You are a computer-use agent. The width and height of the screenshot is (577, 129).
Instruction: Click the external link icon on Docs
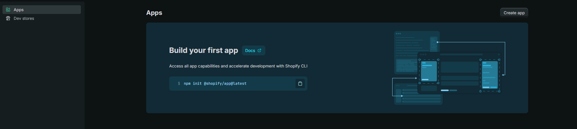(259, 50)
